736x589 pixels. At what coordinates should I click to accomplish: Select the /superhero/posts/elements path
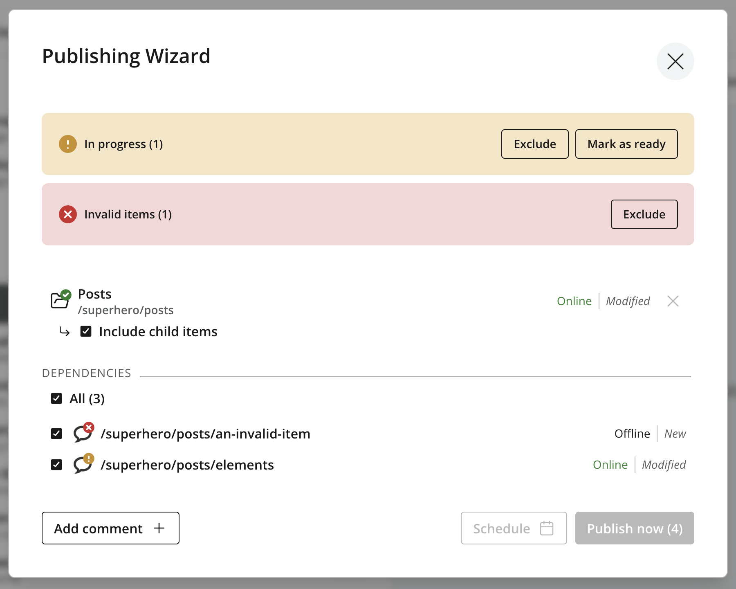tap(187, 465)
